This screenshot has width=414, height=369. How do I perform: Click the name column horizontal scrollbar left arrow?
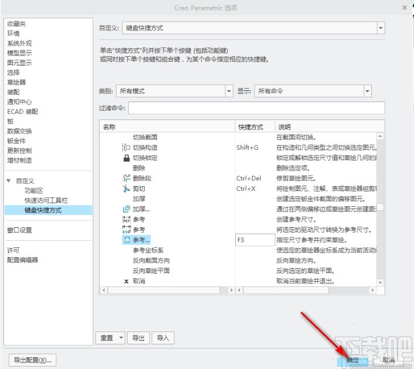click(104, 290)
